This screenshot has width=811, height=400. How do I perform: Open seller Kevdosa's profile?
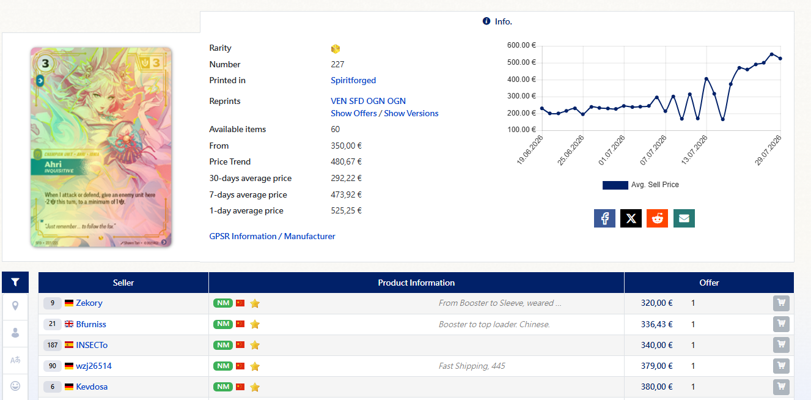(92, 387)
